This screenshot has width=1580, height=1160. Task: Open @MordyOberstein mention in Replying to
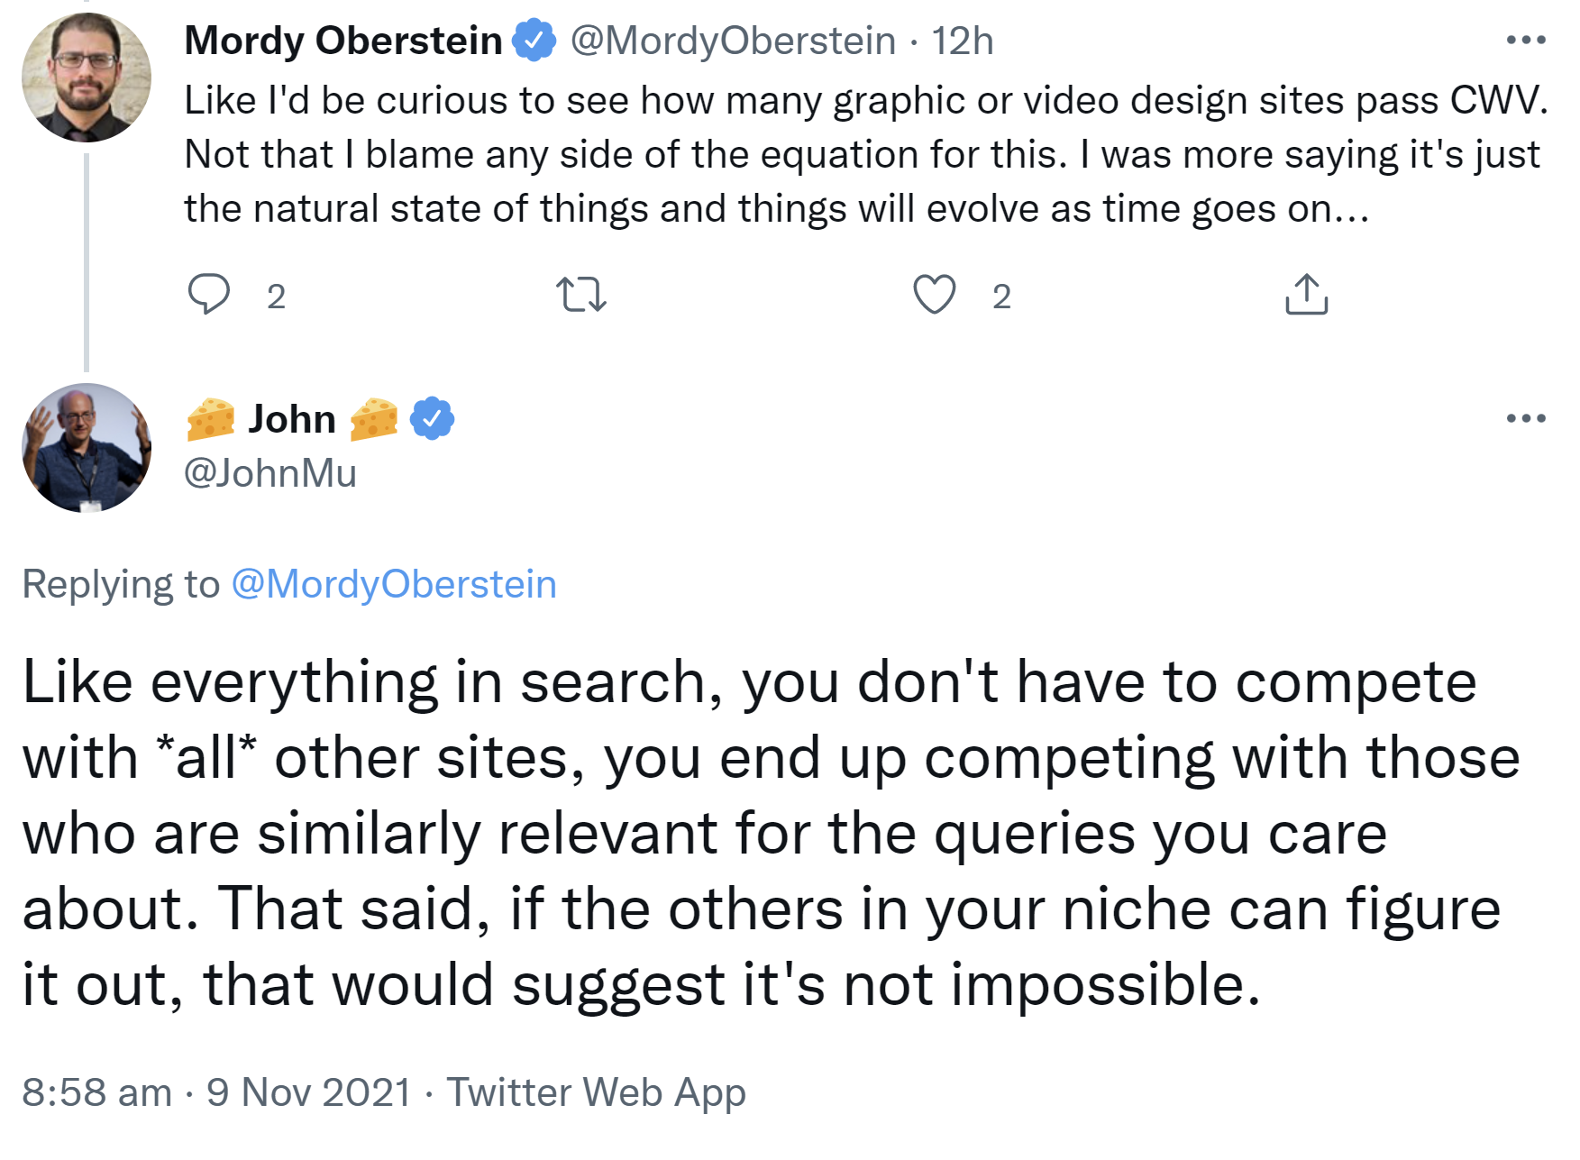[x=394, y=584]
